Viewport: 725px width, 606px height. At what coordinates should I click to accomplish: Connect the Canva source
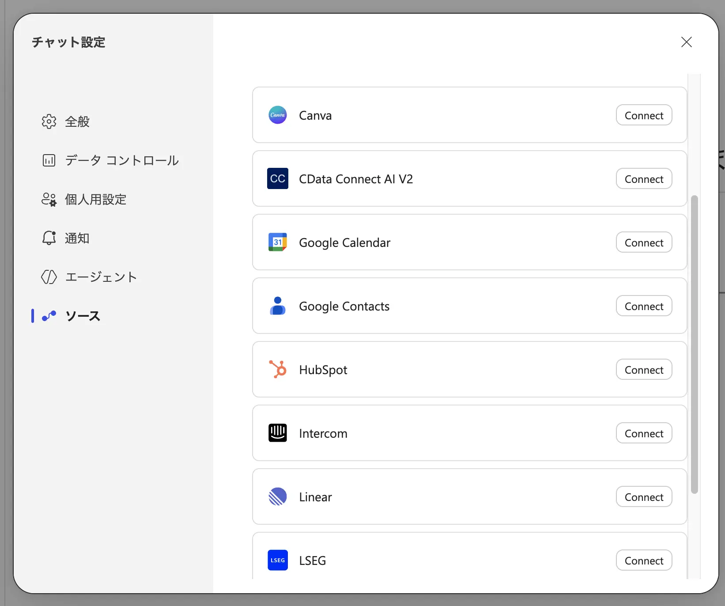tap(644, 115)
